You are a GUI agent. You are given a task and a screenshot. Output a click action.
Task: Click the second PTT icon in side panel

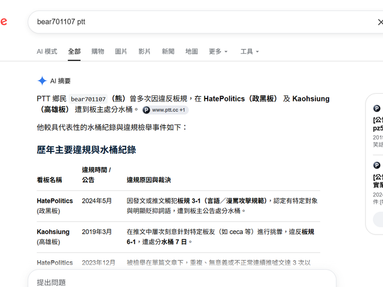point(376,165)
